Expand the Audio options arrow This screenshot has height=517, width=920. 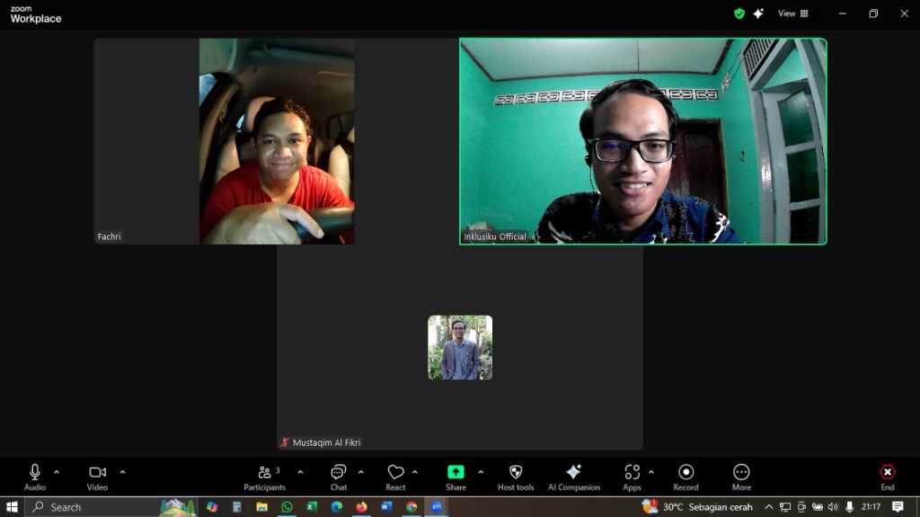click(x=57, y=472)
